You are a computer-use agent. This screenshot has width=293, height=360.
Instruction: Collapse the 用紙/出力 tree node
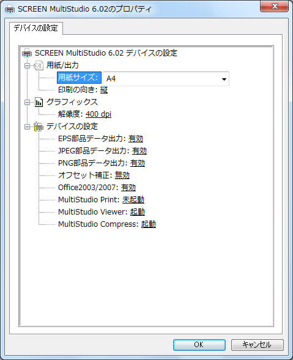(27, 66)
